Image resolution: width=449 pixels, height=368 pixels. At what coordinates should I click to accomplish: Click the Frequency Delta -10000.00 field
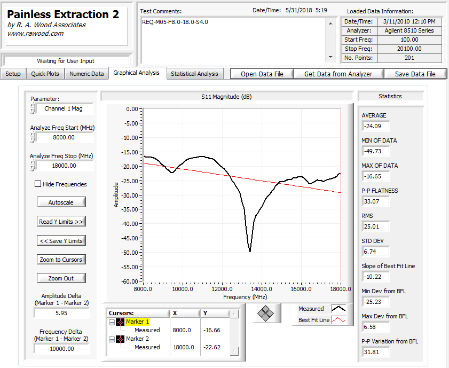(61, 349)
